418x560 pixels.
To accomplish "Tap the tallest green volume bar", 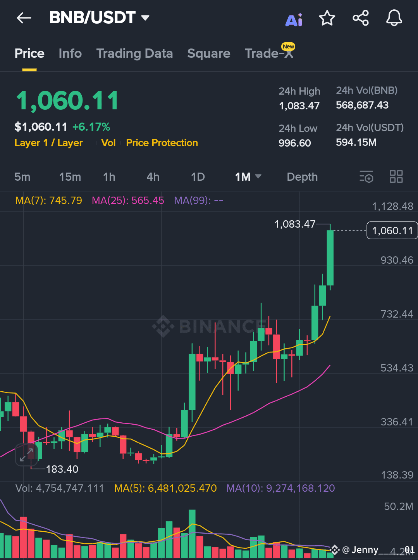I will click(x=192, y=534).
